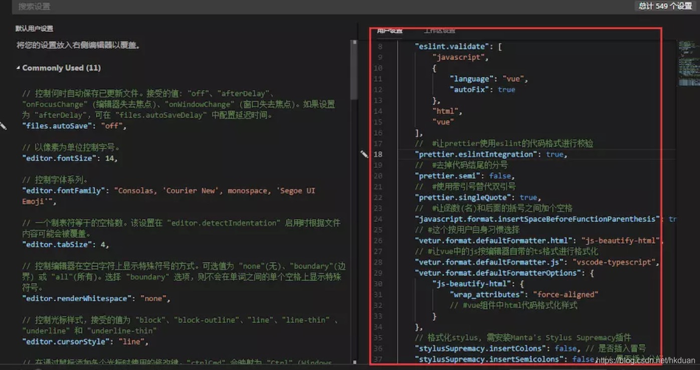Click the 默认用户设置 heading
Screen dimensions: 700x370
pos(34,29)
